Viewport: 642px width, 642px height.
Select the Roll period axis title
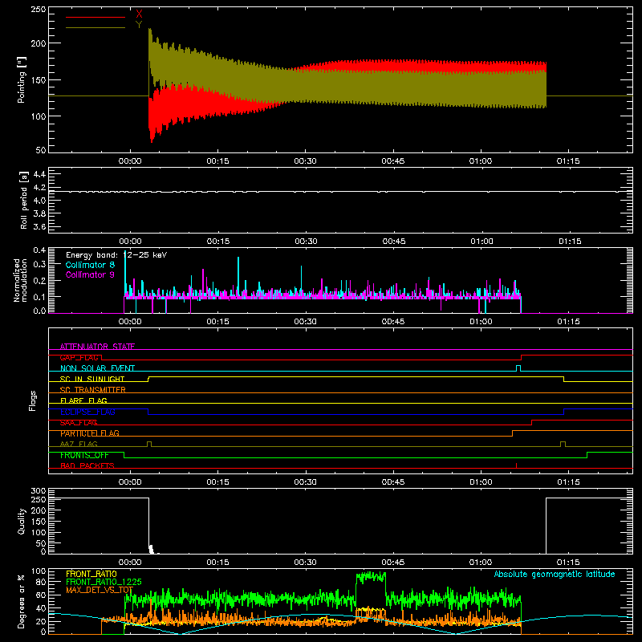click(24, 200)
